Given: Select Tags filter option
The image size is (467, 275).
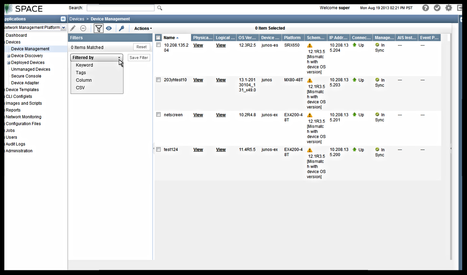Looking at the screenshot, I should (x=81, y=73).
